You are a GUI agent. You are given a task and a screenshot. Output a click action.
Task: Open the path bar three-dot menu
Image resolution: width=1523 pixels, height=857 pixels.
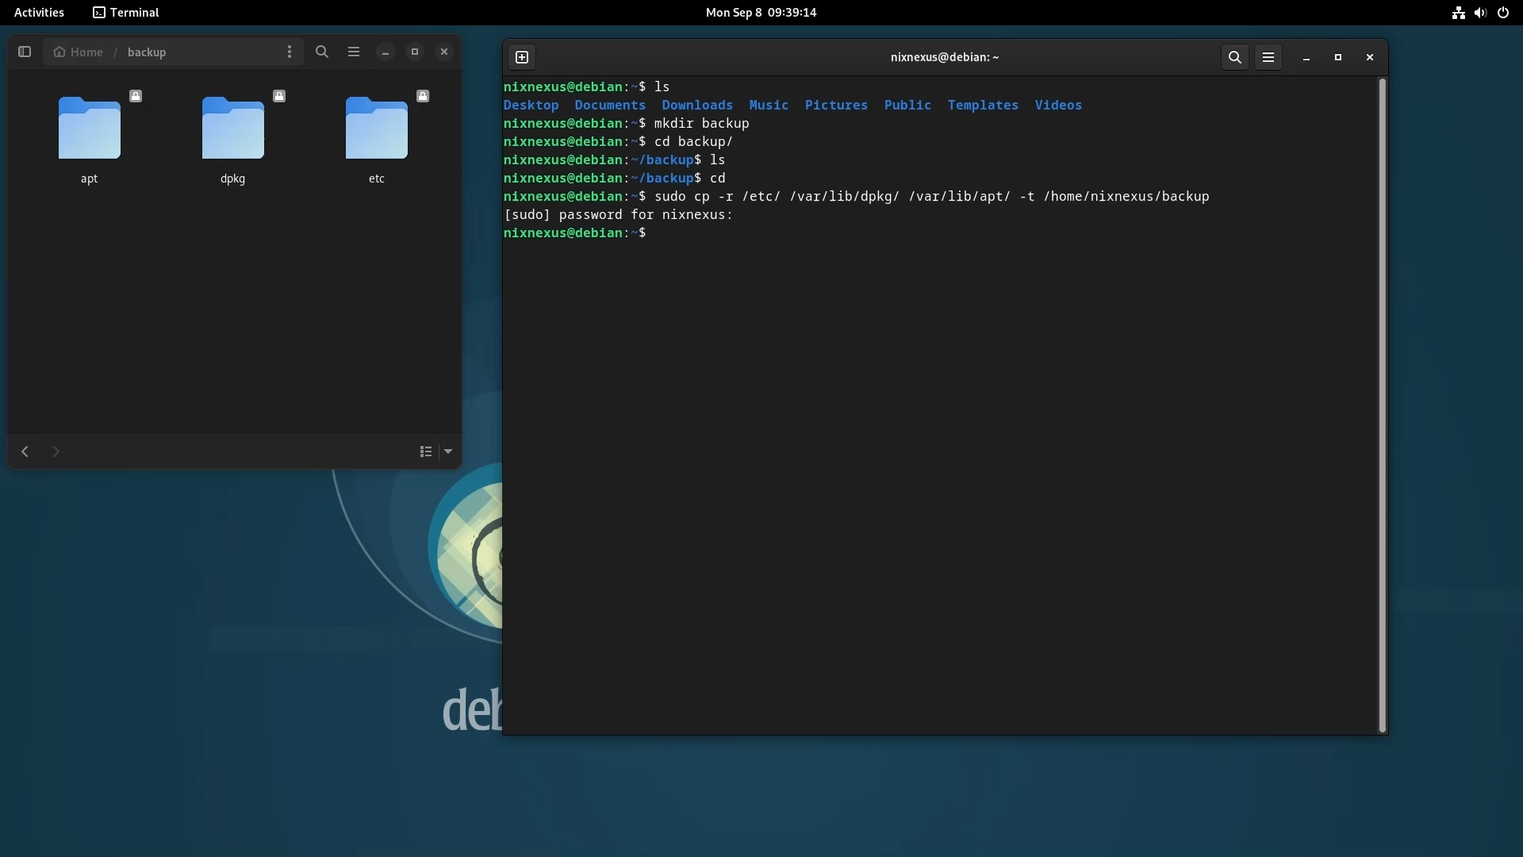click(x=290, y=52)
